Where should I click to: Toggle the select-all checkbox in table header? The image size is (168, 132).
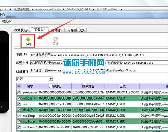[x=19, y=86]
